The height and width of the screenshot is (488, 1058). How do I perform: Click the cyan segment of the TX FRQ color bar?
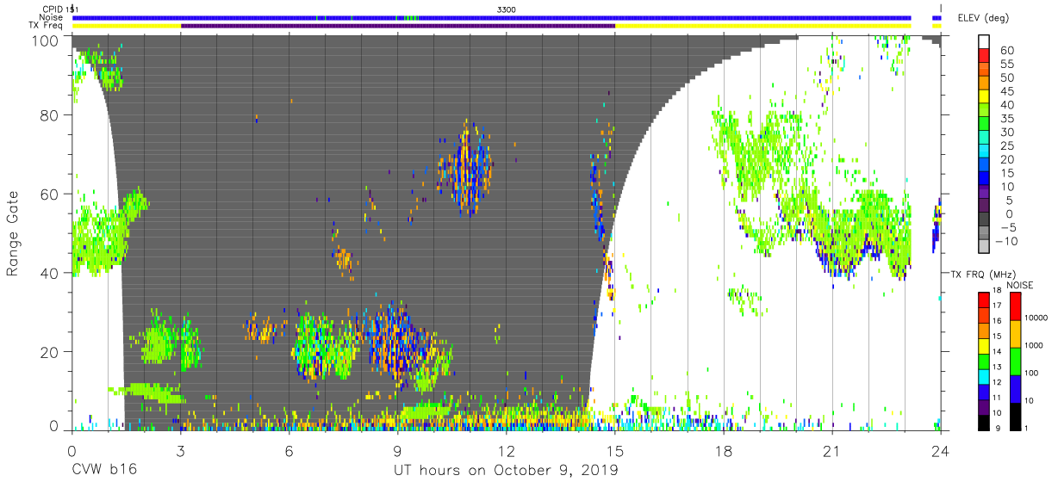984,378
